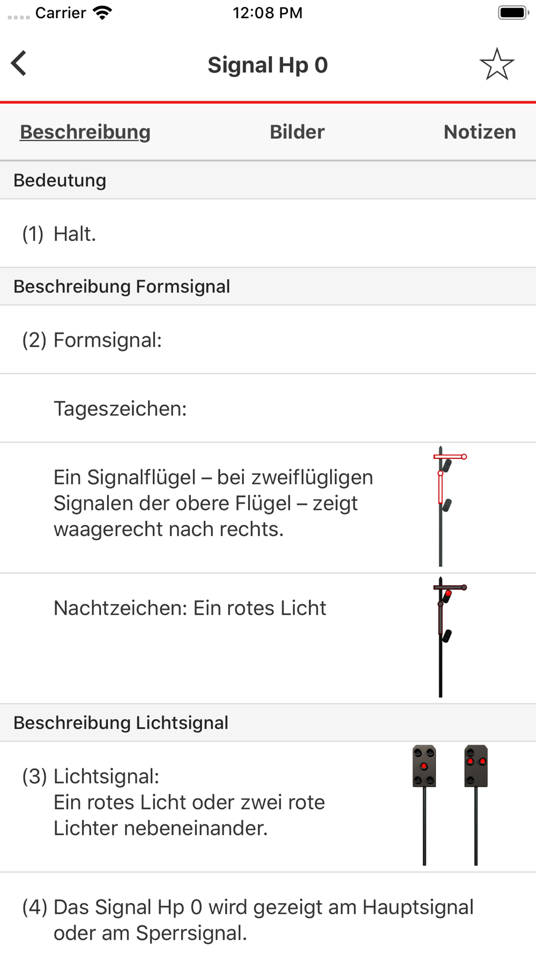Tap the Signalflügel description text
536x953 pixels.
tap(213, 503)
